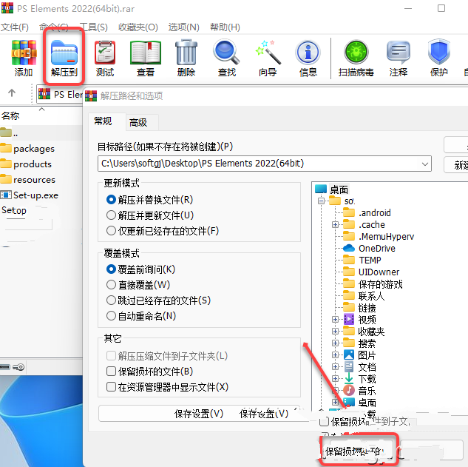The height and width of the screenshot is (467, 468).
Task: Click the Extract To (解压到) toolbar icon
Action: click(x=64, y=58)
